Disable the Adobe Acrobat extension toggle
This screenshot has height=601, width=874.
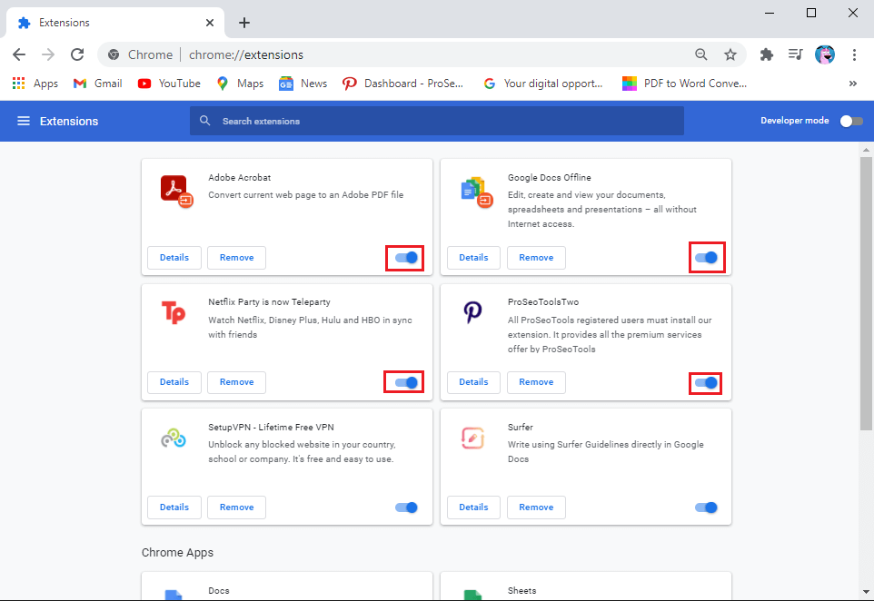click(404, 257)
